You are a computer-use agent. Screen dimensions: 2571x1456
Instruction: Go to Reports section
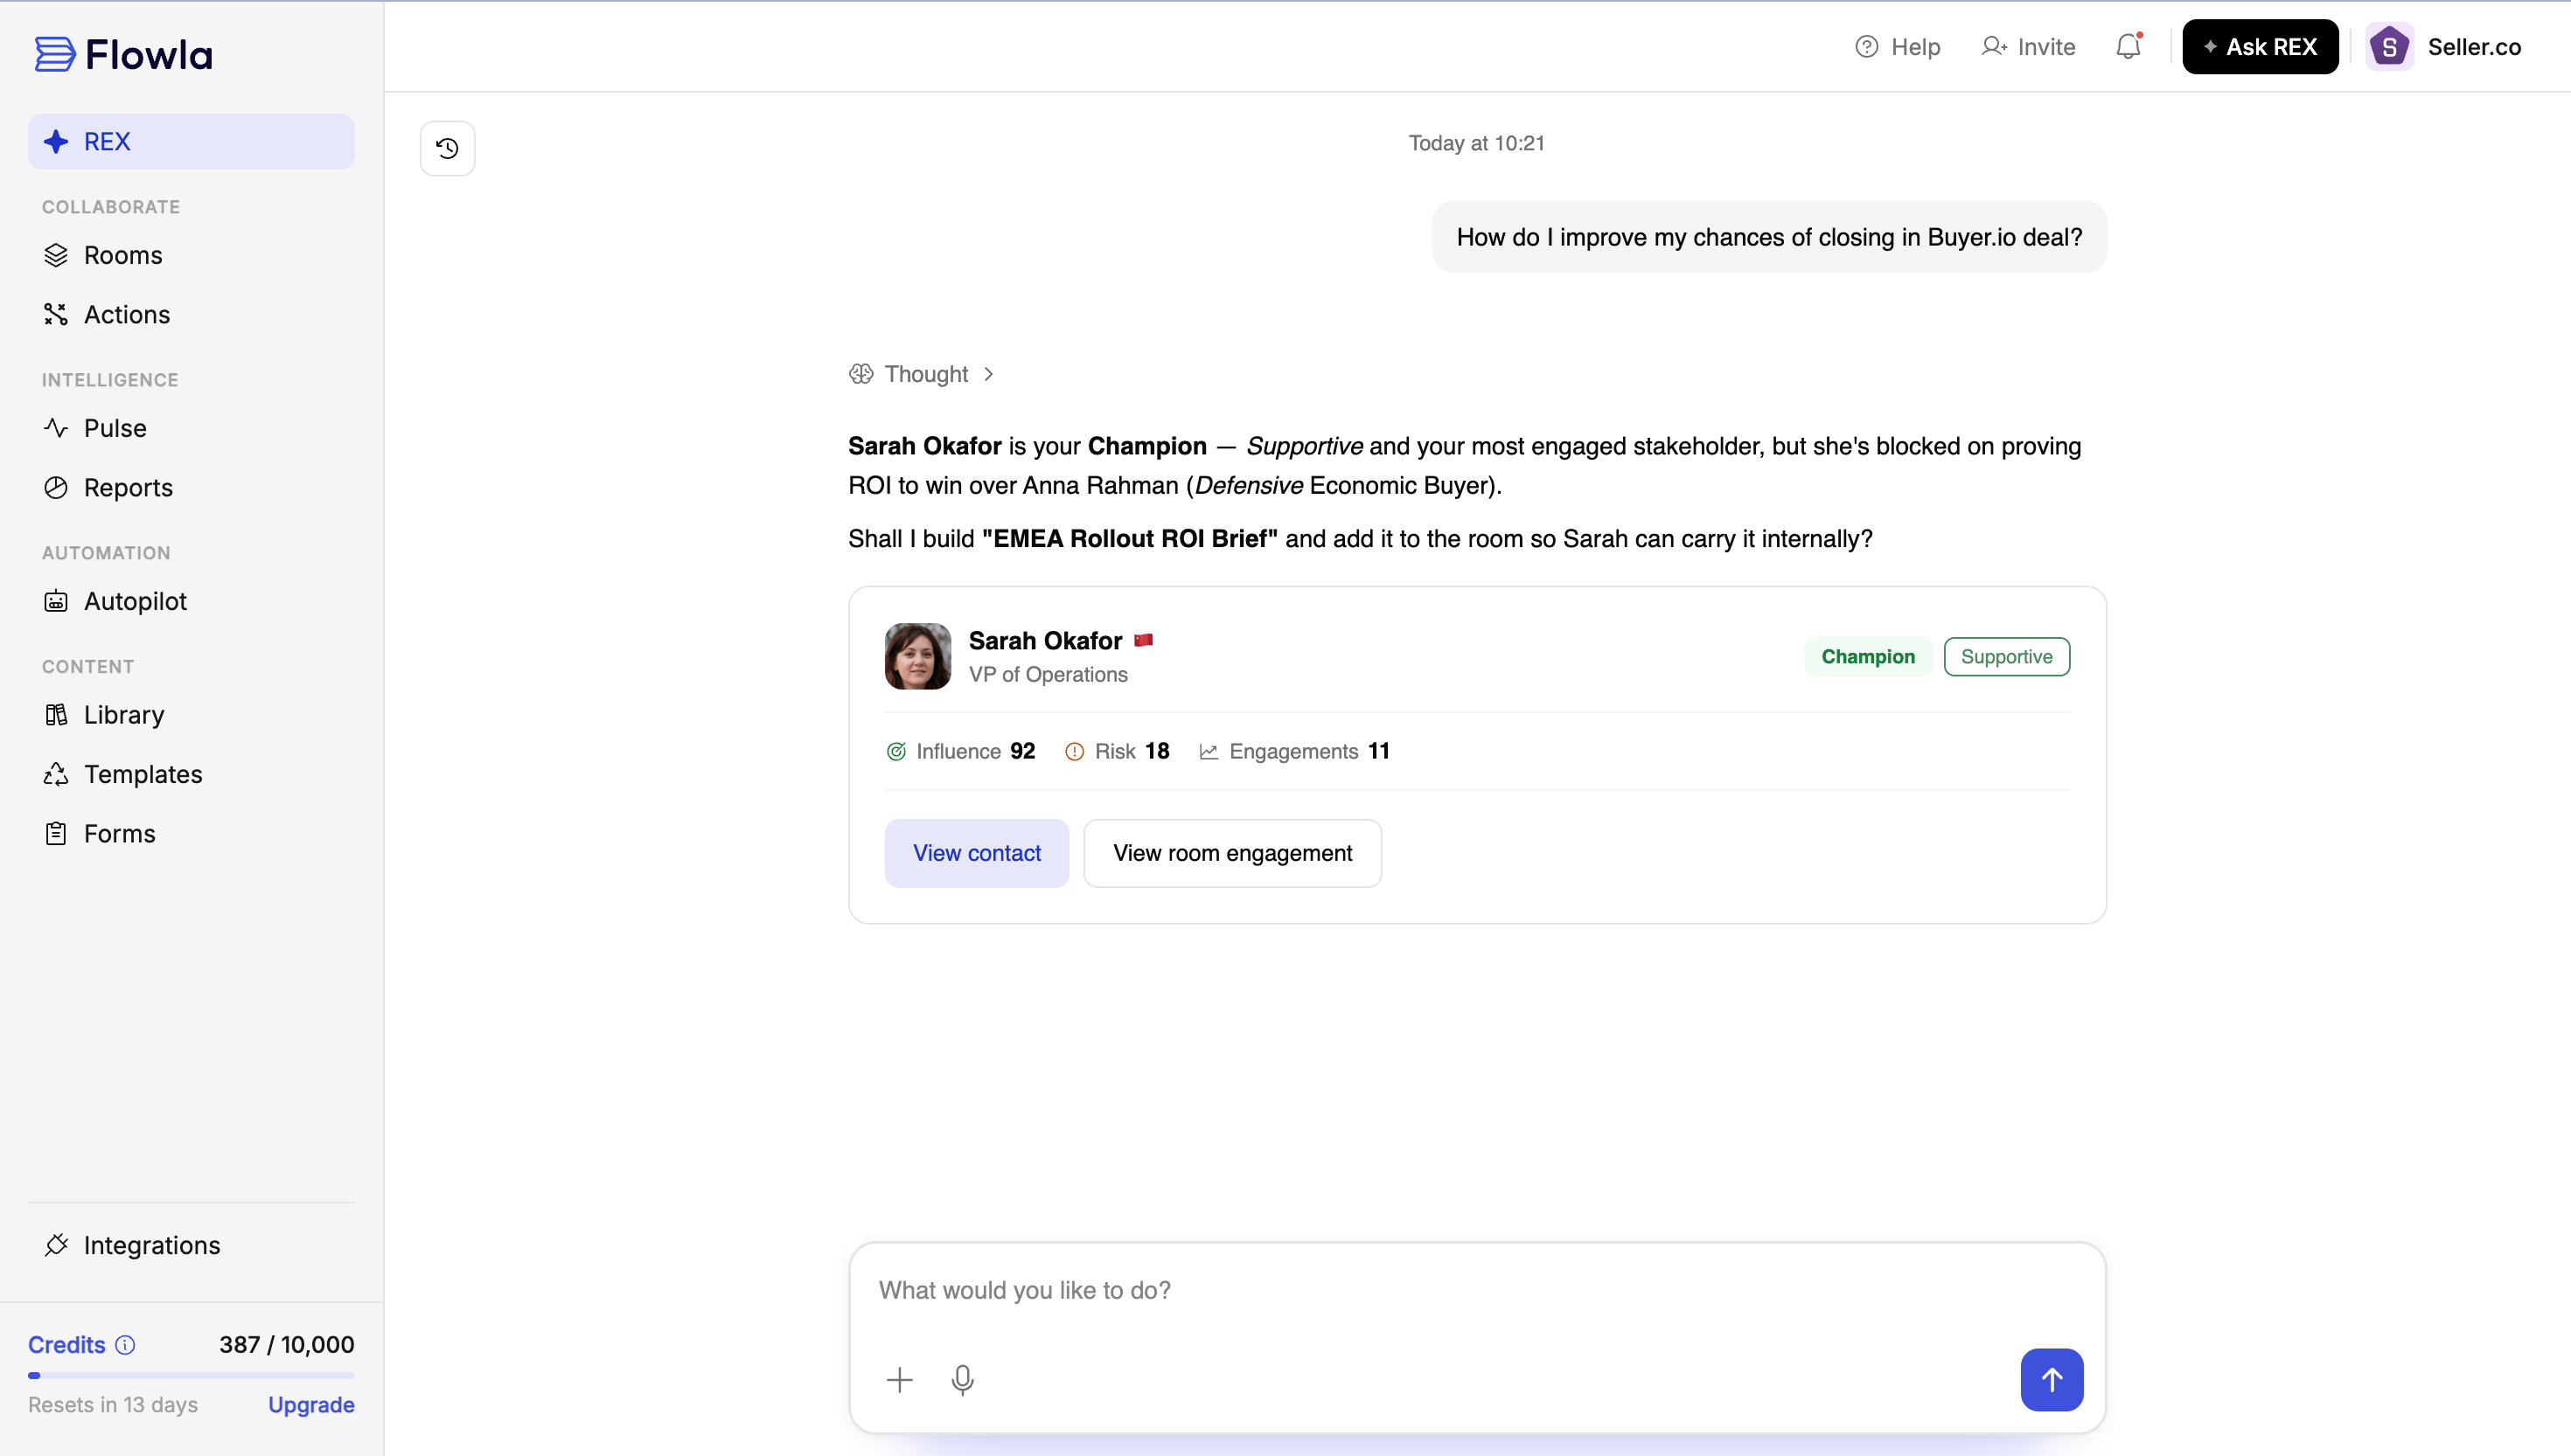coord(191,487)
